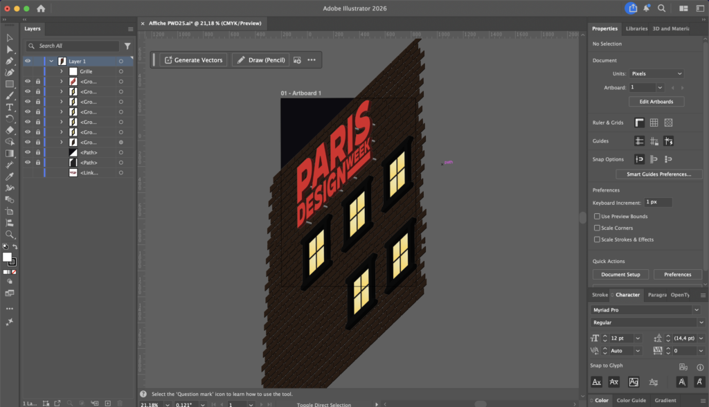Click the white Fill color swatch

coord(7,257)
